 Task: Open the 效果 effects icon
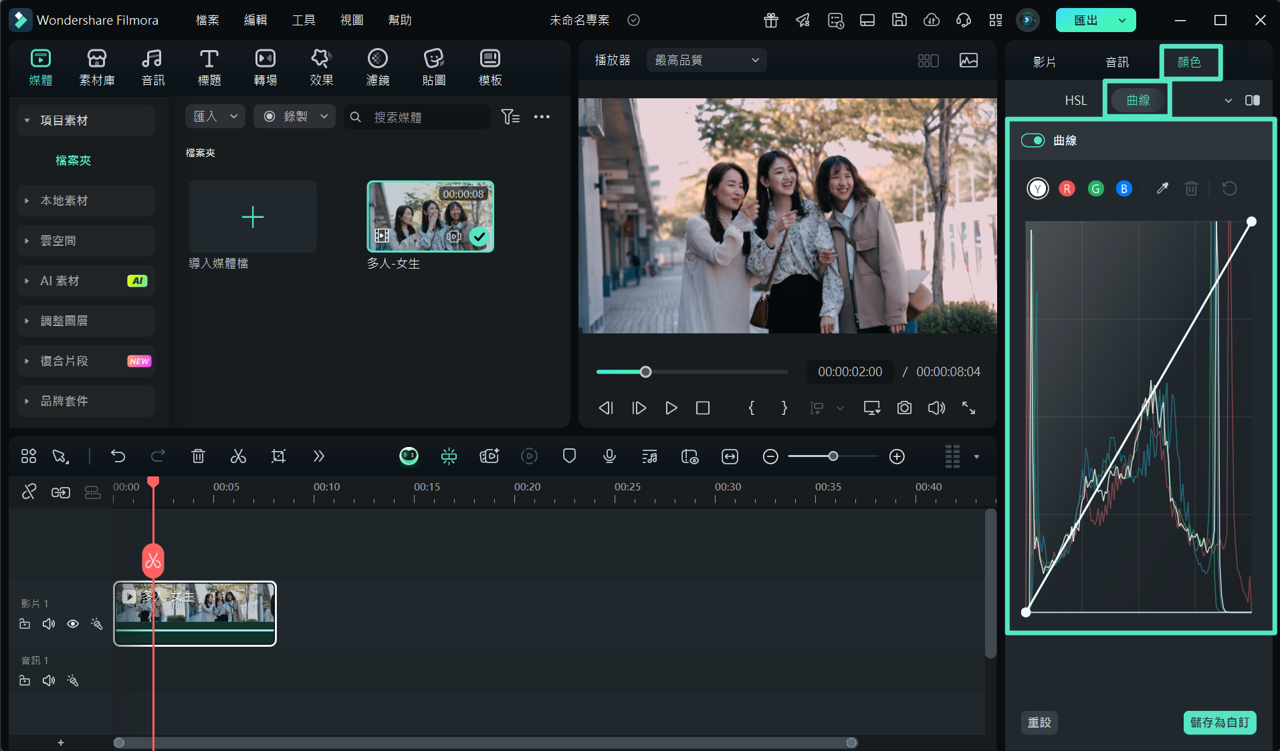point(322,67)
